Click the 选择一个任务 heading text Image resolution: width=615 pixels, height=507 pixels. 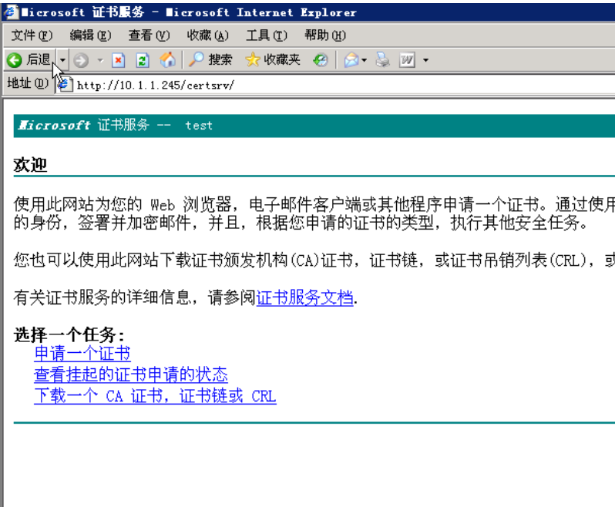point(69,335)
